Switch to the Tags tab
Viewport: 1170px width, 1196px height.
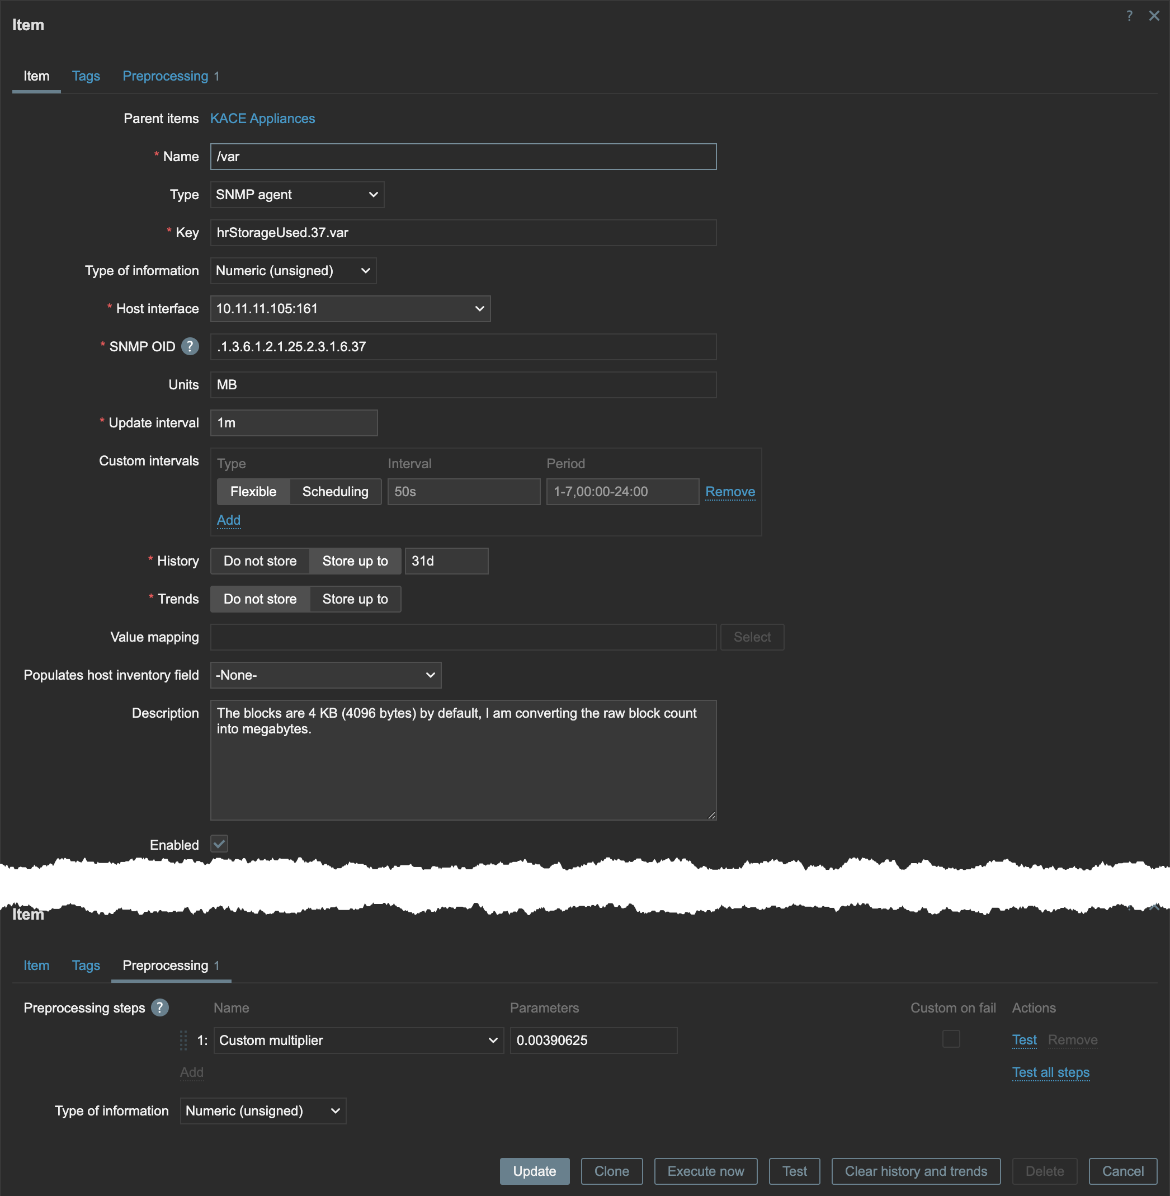(86, 76)
